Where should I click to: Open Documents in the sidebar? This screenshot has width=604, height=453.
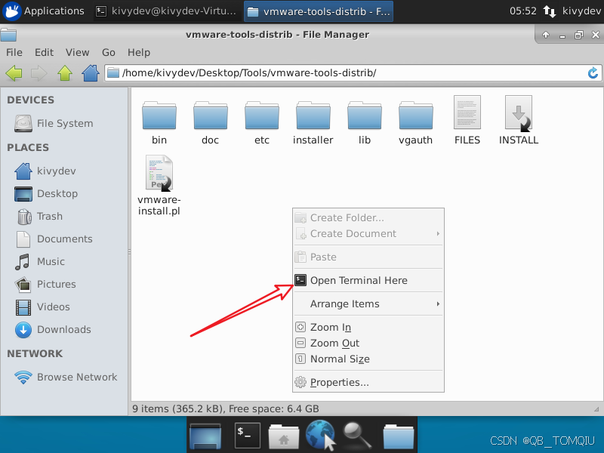[x=54, y=239]
